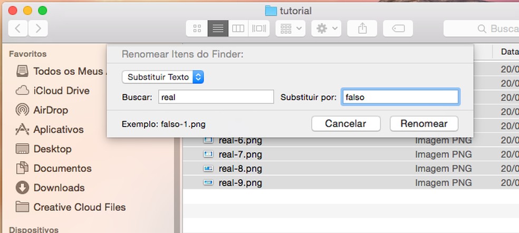Click the PNG icon of real-9.png
The width and height of the screenshot is (519, 233).
tap(208, 182)
